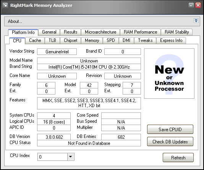The height and width of the screenshot is (170, 204).
Task: Minimize the RightMark Memory Analyzer window
Action: coord(191,5)
